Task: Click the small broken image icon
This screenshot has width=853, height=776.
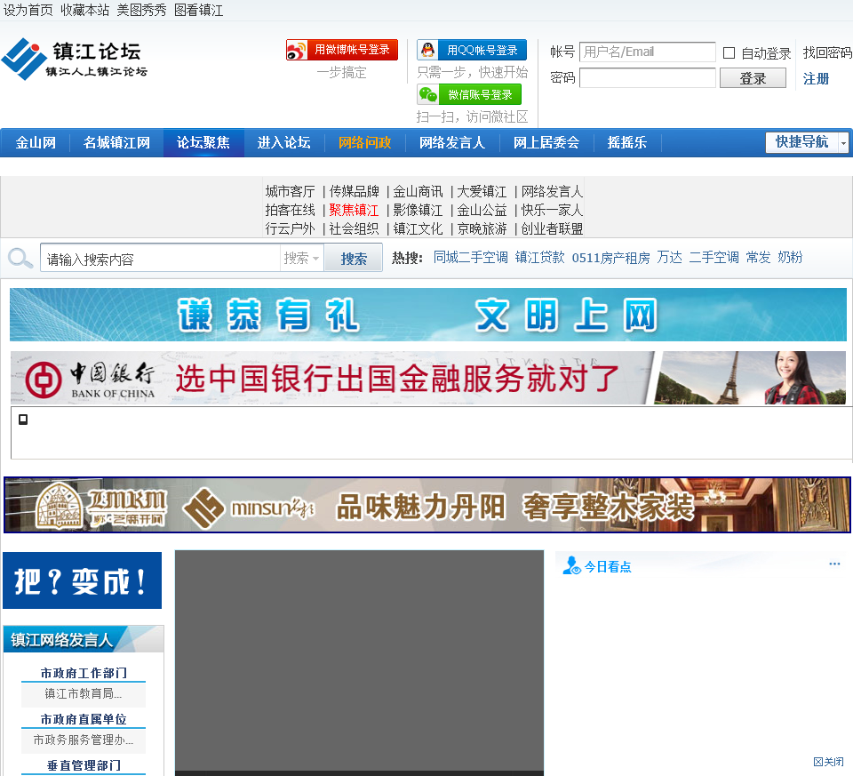Action: coord(23,420)
